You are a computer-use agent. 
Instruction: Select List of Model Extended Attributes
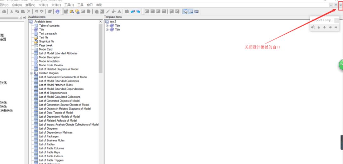click(58, 53)
